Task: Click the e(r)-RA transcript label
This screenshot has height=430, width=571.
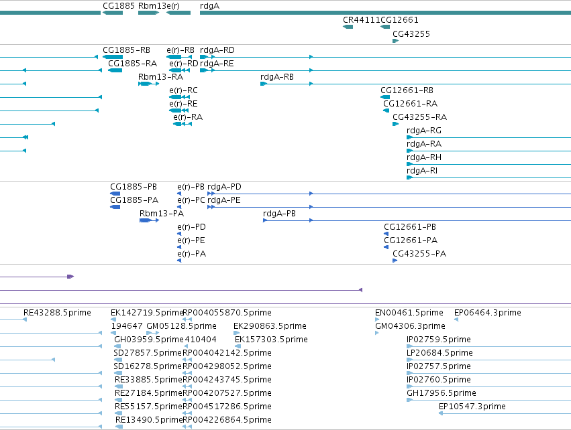Action: coord(188,117)
